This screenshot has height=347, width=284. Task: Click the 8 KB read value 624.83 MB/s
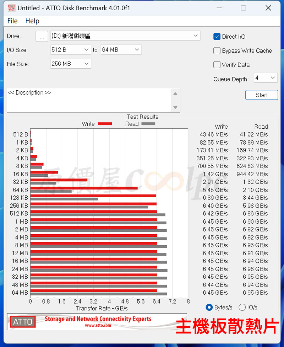tap(252, 166)
